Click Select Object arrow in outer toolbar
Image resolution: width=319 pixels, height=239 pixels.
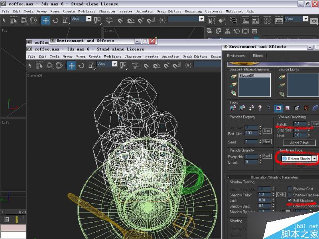coord(4,20)
